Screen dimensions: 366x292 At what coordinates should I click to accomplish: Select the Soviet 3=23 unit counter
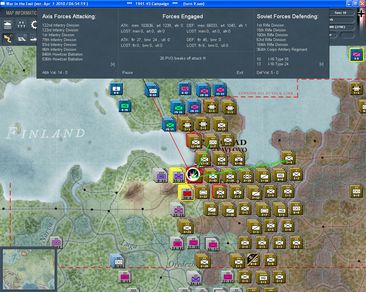pos(187,228)
